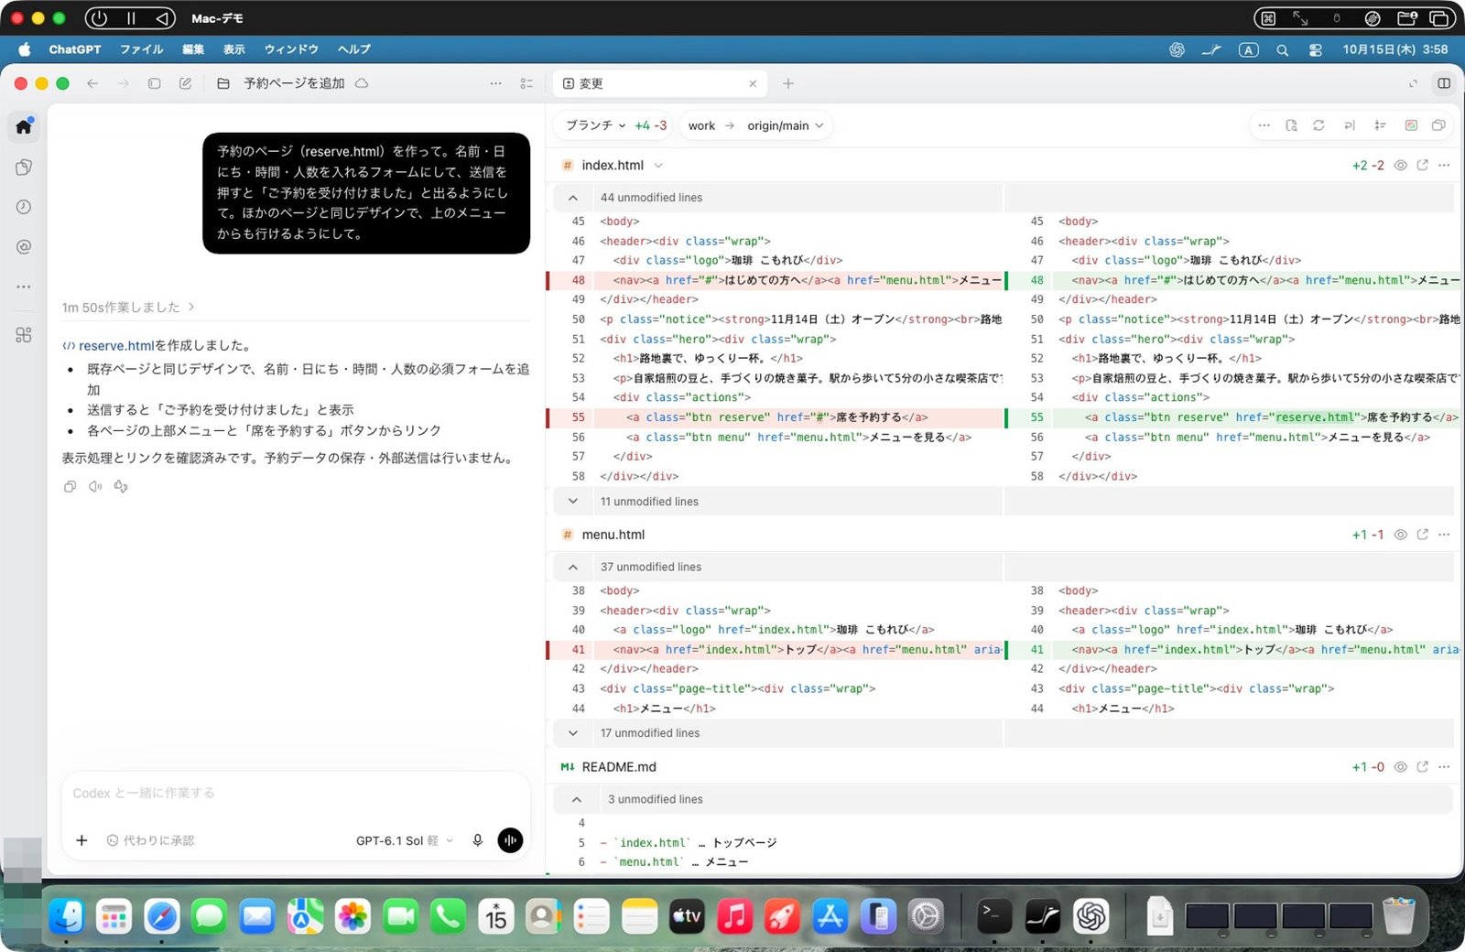The image size is (1465, 952).
Task: Open the GPT-6.1 Sol model selector
Action: (x=404, y=840)
